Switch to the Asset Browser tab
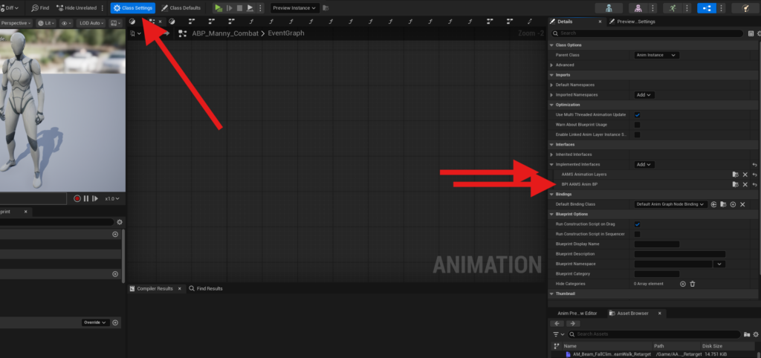The image size is (761, 358). [x=629, y=313]
